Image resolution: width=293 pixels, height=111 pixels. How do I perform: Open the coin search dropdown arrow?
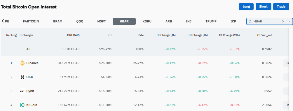point(289,22)
